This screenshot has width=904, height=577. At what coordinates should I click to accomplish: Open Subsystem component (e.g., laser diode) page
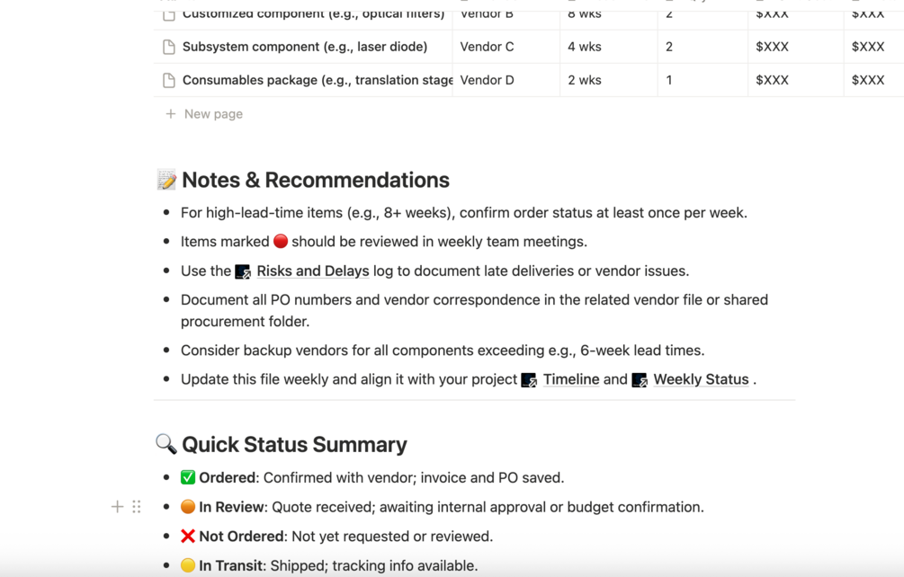pyautogui.click(x=304, y=47)
